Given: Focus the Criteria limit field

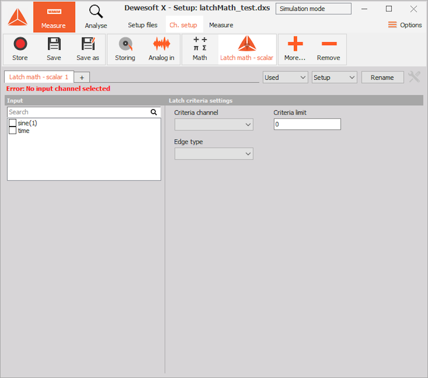Looking at the screenshot, I should tap(307, 124).
